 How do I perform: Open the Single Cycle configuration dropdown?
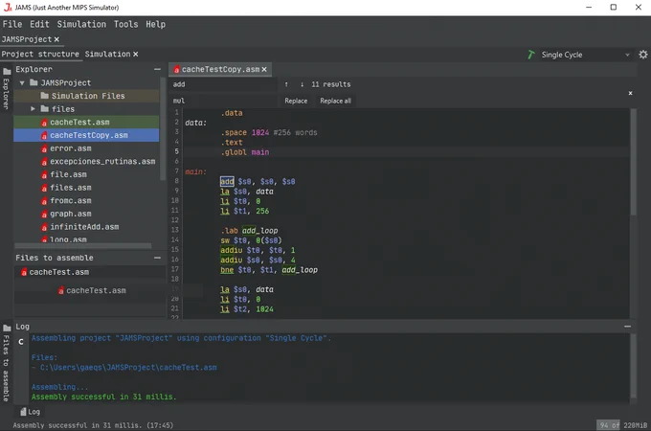click(x=585, y=55)
